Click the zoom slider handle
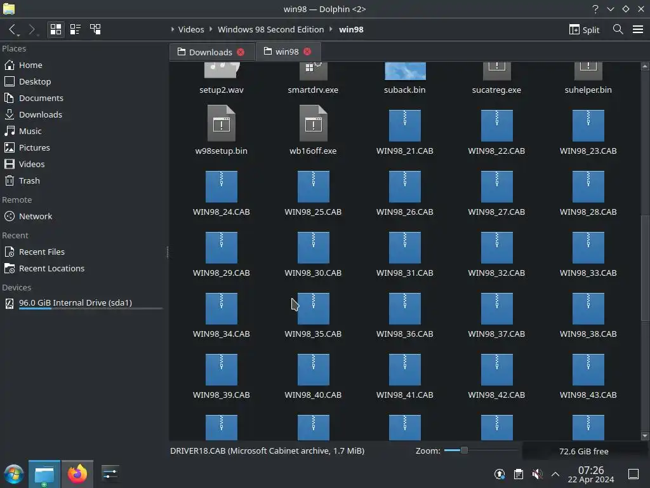 coord(464,451)
